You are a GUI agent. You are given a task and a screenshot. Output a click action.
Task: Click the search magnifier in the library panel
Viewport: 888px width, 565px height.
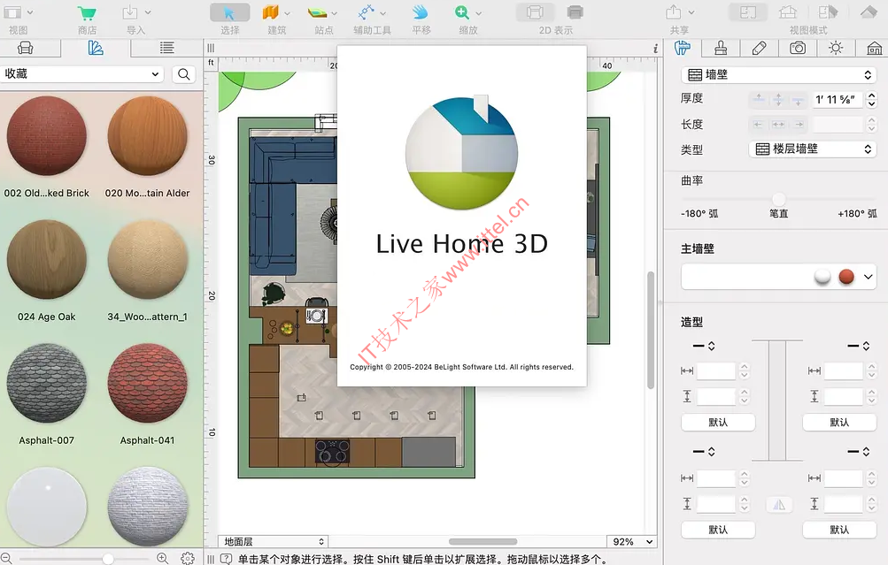click(184, 74)
